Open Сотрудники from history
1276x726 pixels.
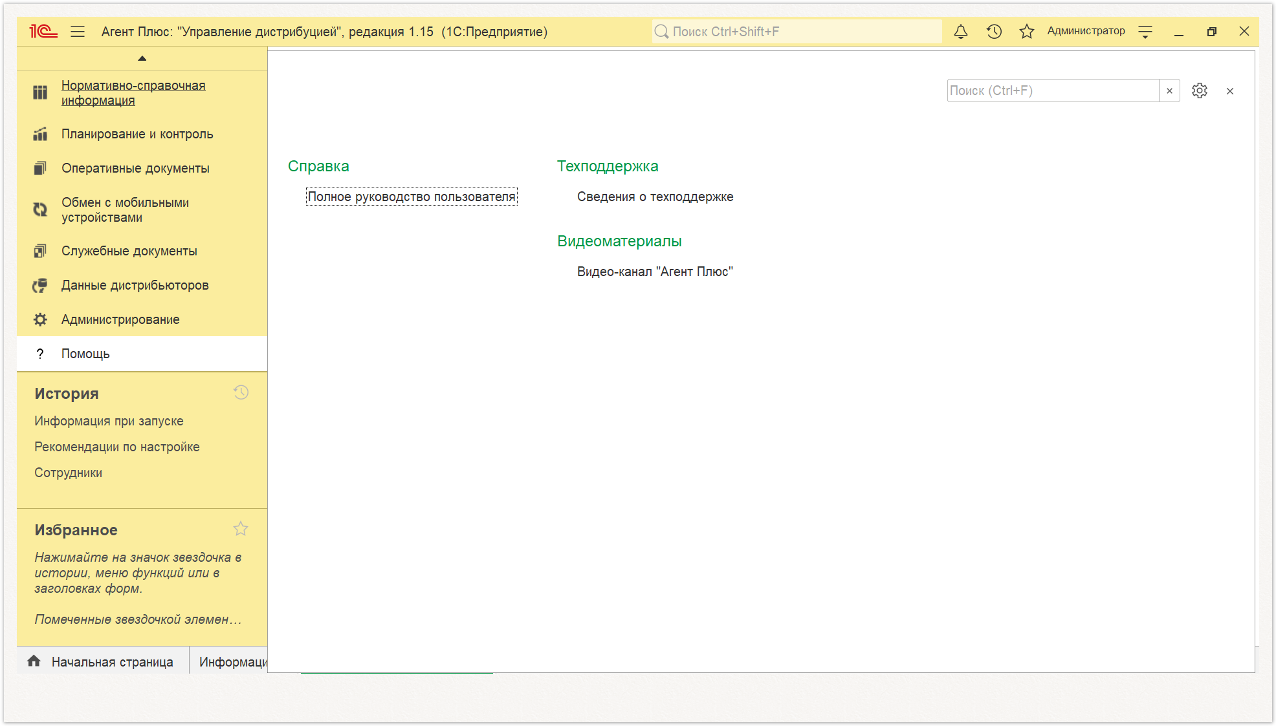pyautogui.click(x=69, y=473)
